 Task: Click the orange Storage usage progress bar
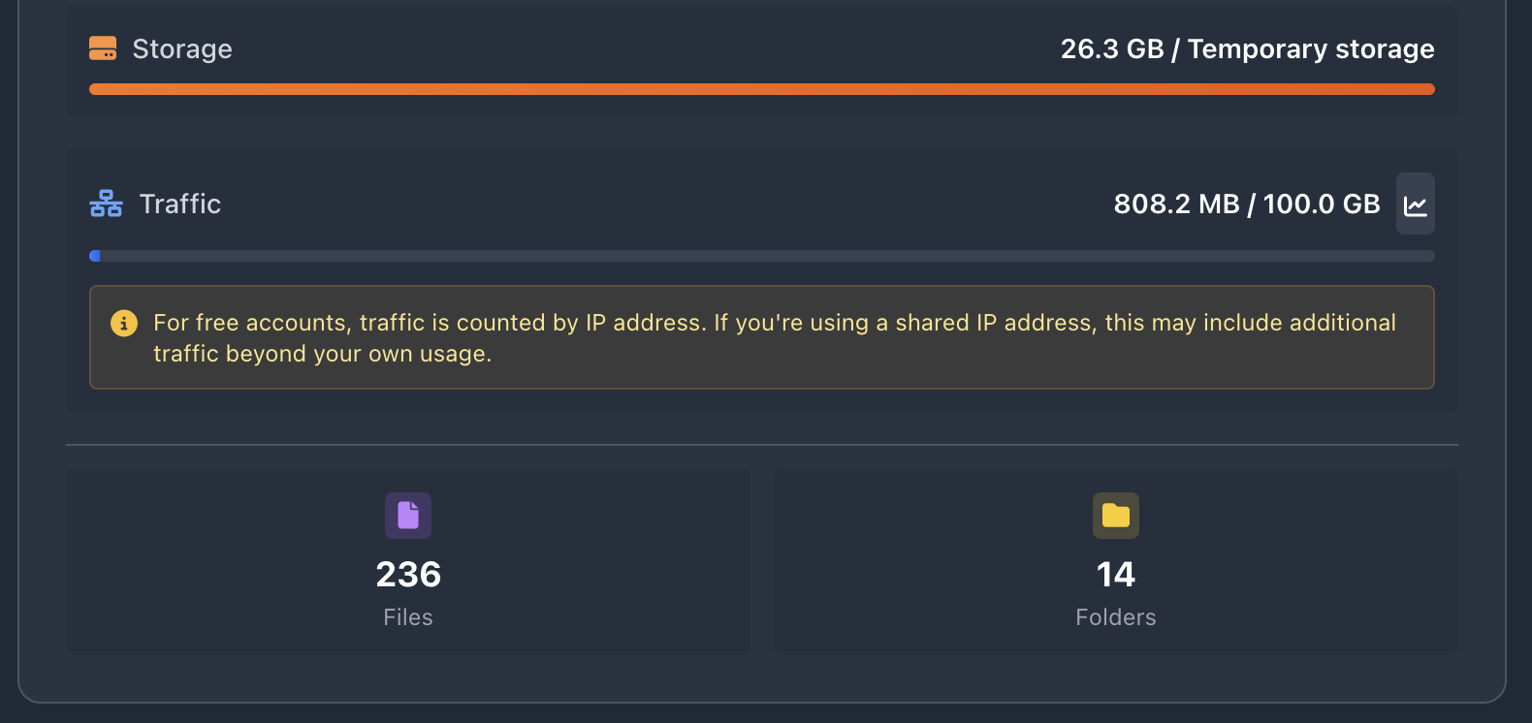[761, 89]
